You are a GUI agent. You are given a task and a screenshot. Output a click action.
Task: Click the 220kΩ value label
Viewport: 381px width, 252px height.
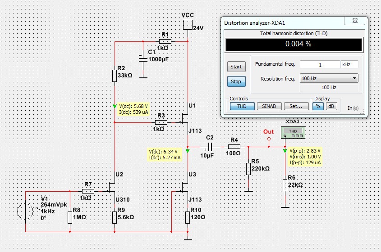pos(261,169)
